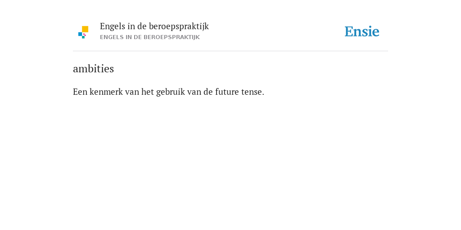Screen dimensions: 461x230
Task: Click the blue Ensie brand logo
Action: pos(362,31)
